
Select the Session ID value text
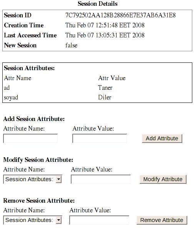point(120,15)
